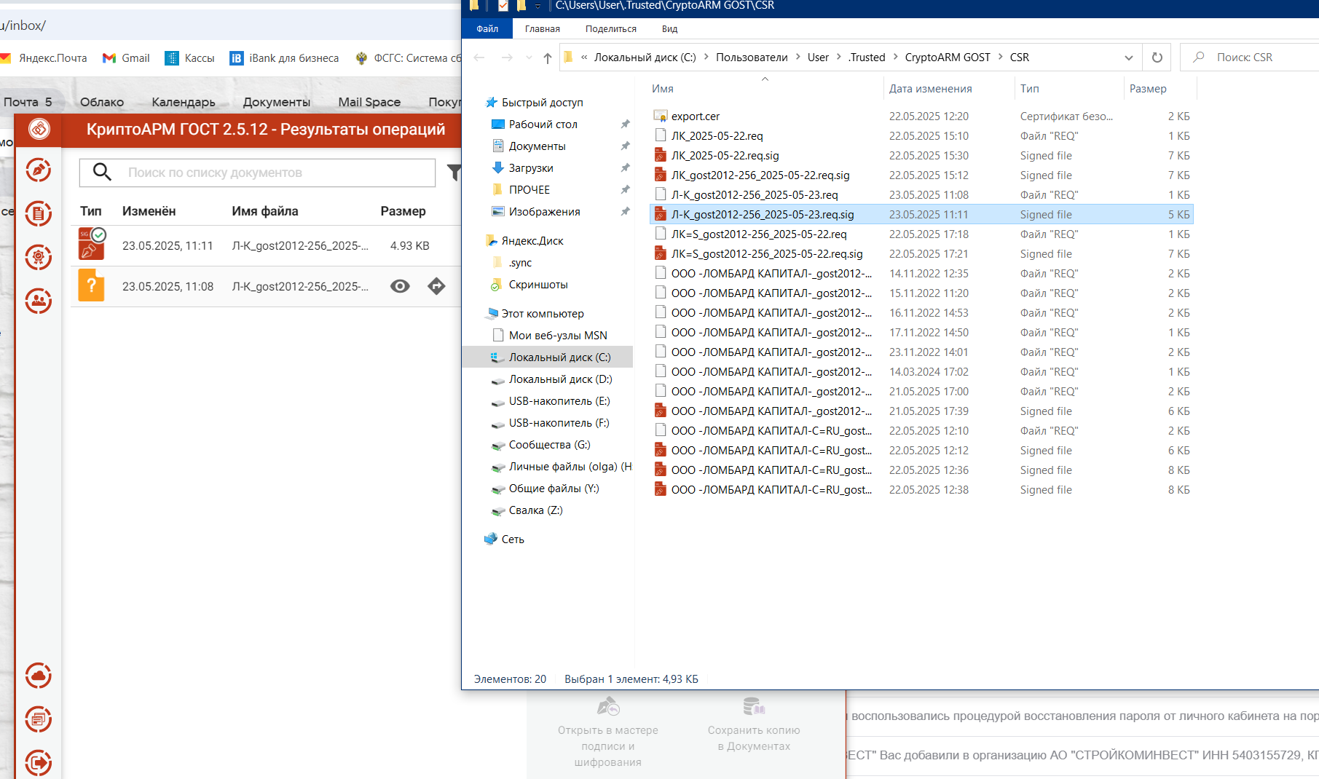
Task: Go up one folder level in Explorer
Action: [x=548, y=58]
